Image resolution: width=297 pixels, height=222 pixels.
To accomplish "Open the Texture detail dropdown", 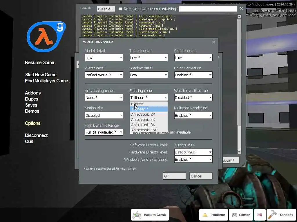I will pos(149,58).
